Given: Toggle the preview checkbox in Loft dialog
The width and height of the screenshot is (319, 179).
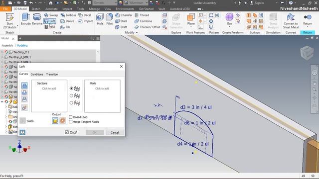Looking at the screenshot, I should pos(67,132).
